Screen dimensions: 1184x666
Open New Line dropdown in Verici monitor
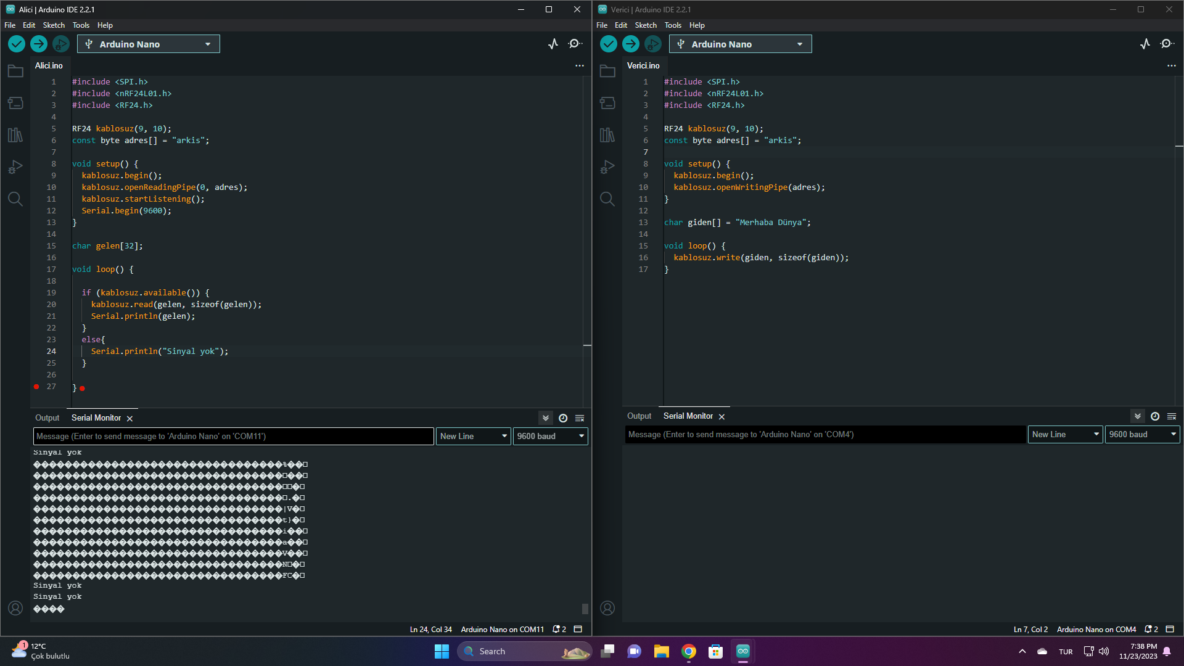1066,434
